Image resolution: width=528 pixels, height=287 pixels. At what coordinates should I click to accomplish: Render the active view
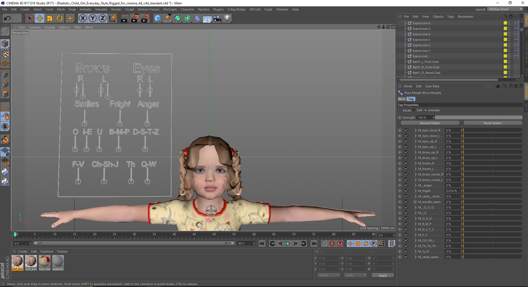(x=125, y=18)
